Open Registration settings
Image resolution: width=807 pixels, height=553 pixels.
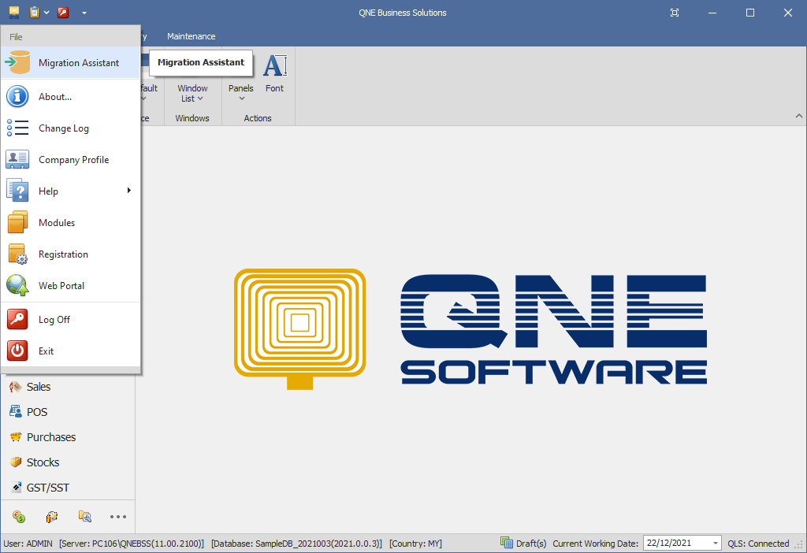coord(63,254)
